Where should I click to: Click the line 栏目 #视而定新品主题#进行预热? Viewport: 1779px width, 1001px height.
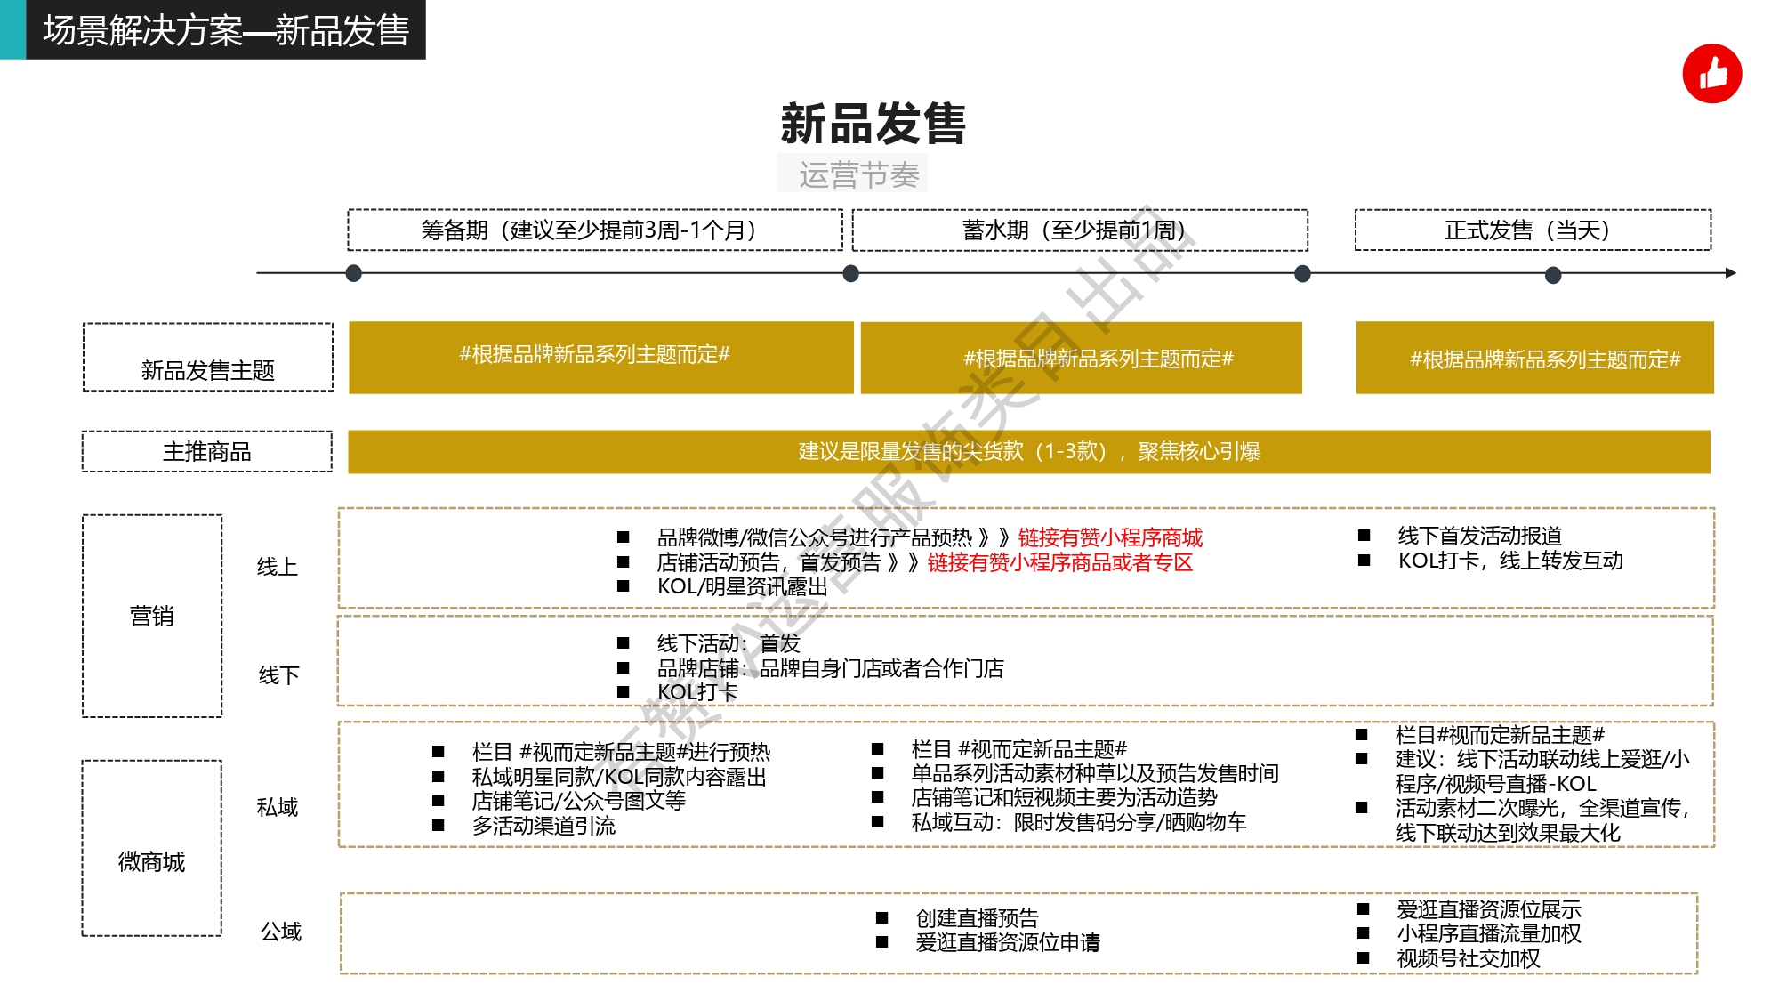pos(621,752)
